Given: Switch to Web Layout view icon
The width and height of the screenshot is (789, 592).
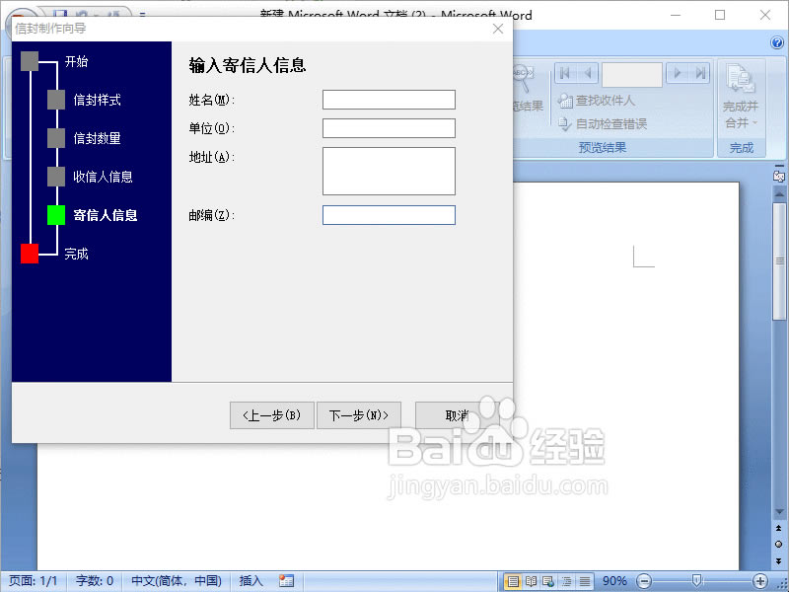Looking at the screenshot, I should click(548, 581).
